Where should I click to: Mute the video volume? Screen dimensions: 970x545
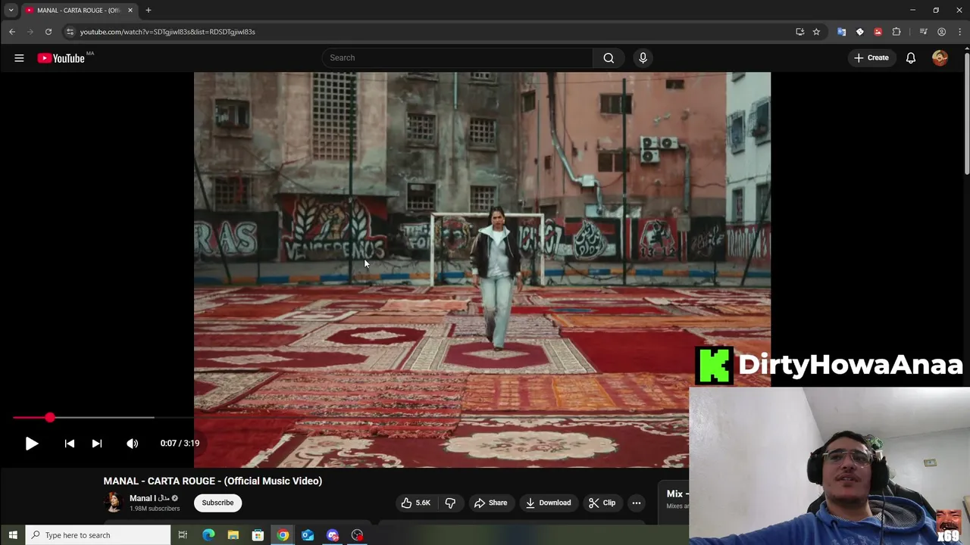[x=133, y=444]
